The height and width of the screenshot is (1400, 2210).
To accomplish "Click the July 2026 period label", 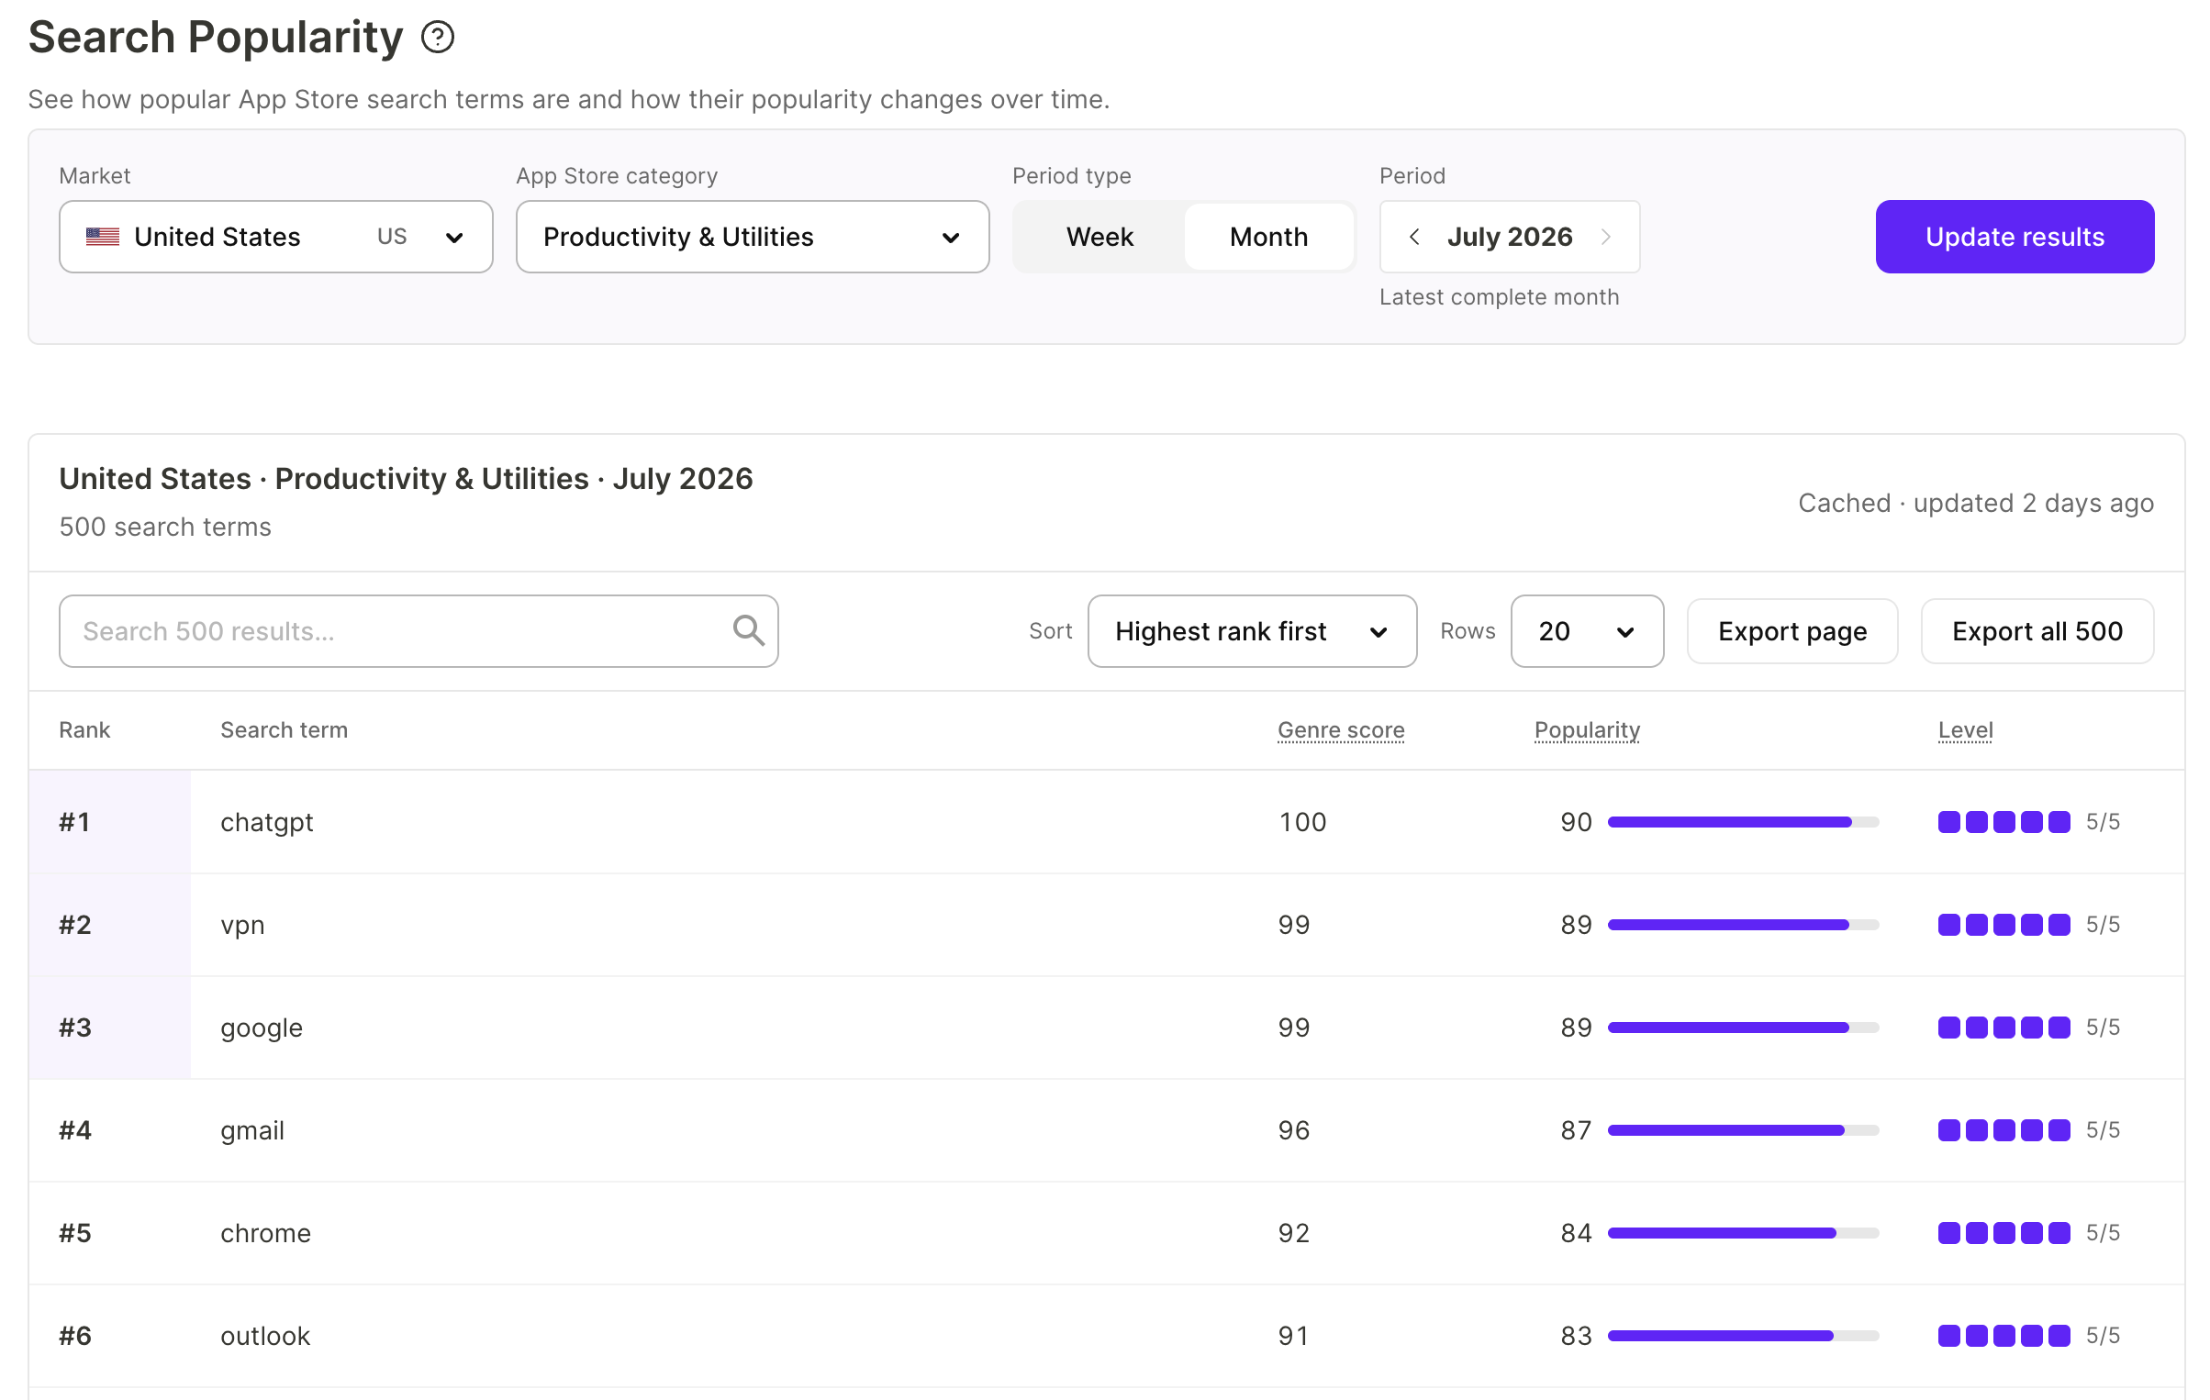I will point(1510,237).
